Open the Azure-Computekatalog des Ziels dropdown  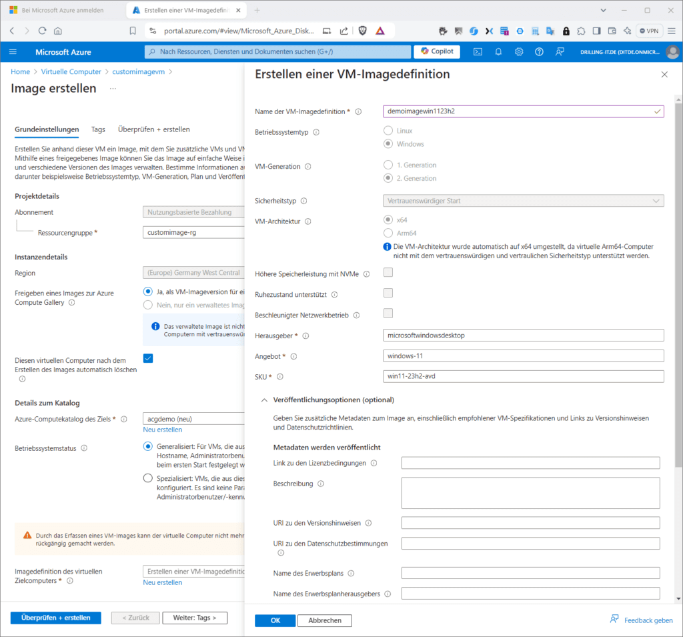(194, 419)
